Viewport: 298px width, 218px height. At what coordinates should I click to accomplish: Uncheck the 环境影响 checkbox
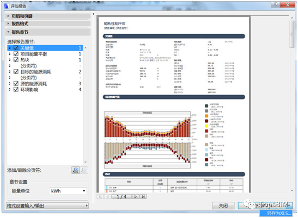(16, 89)
